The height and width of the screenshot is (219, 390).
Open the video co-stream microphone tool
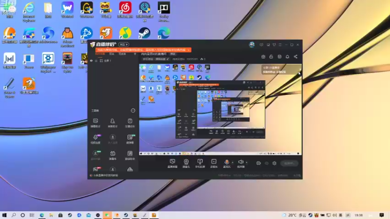click(95, 139)
